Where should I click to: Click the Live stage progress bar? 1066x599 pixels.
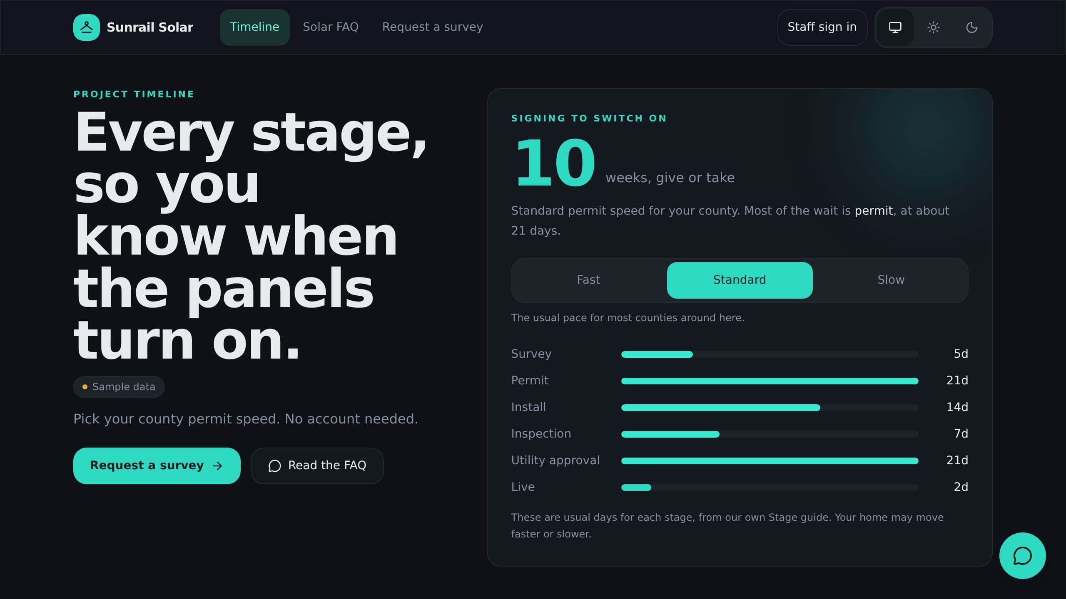click(x=770, y=488)
